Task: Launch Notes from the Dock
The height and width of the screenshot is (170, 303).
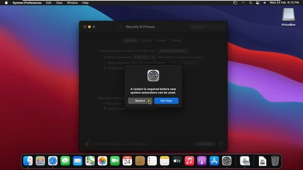Action: [164, 161]
